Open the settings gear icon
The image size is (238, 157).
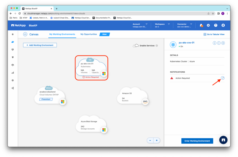point(208,25)
